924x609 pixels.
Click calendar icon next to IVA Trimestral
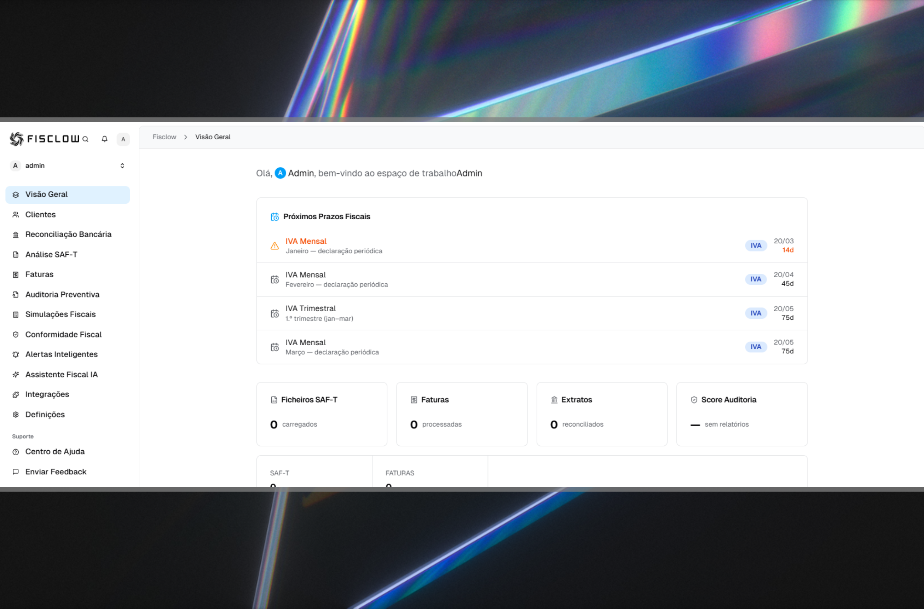[x=274, y=313]
